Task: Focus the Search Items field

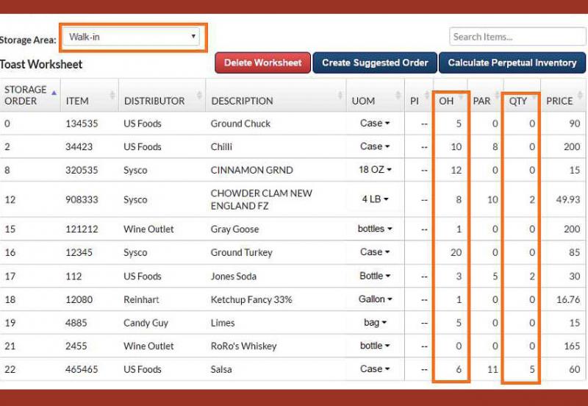Action: [517, 37]
